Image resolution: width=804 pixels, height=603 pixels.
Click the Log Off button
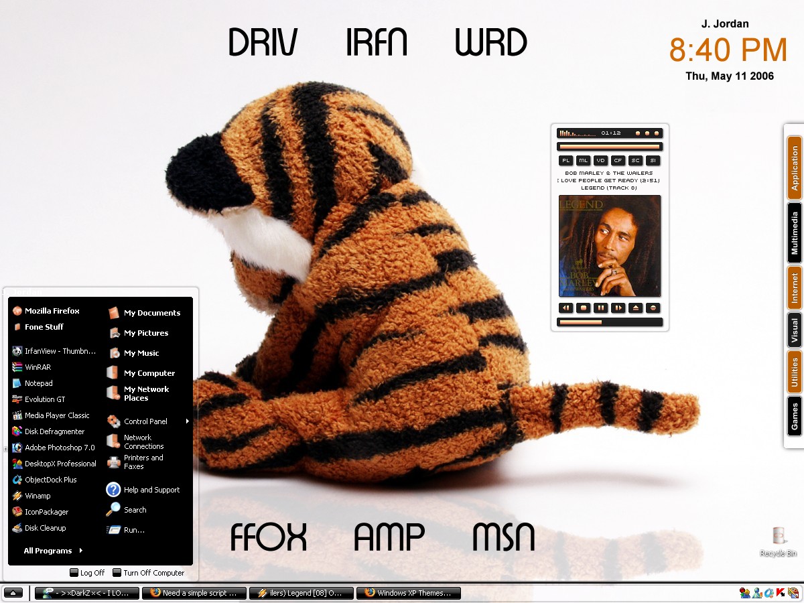(87, 573)
